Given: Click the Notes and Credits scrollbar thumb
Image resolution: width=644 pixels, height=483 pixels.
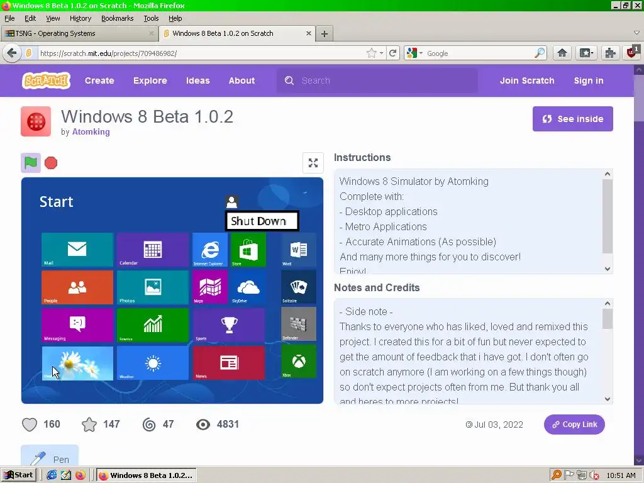Looking at the screenshot, I should coord(608,319).
